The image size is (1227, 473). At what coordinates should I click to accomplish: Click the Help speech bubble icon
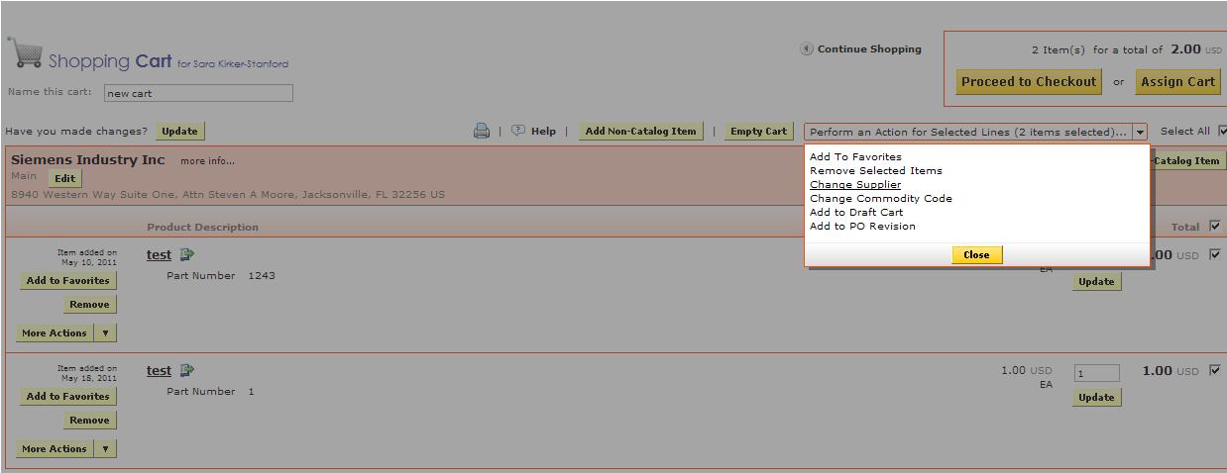click(x=518, y=131)
